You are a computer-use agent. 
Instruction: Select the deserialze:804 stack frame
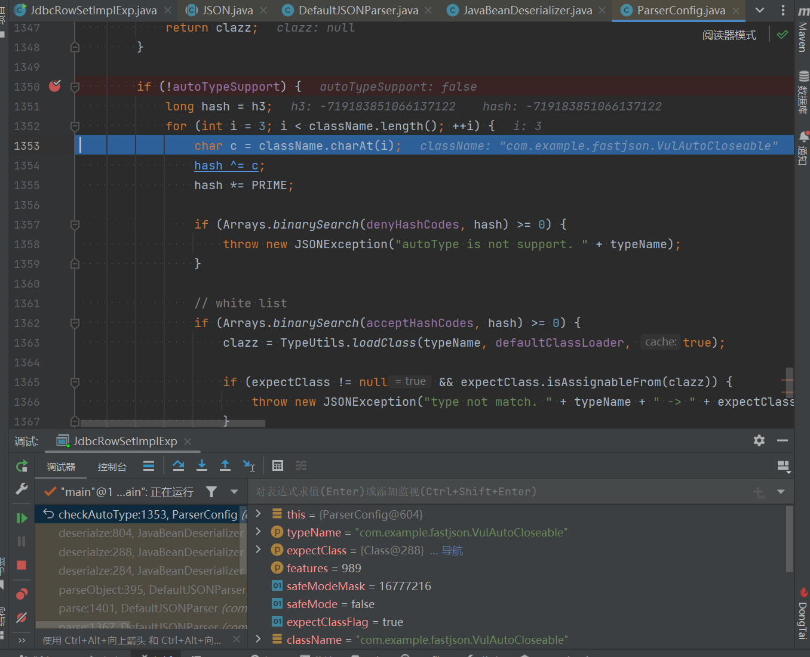pos(141,533)
